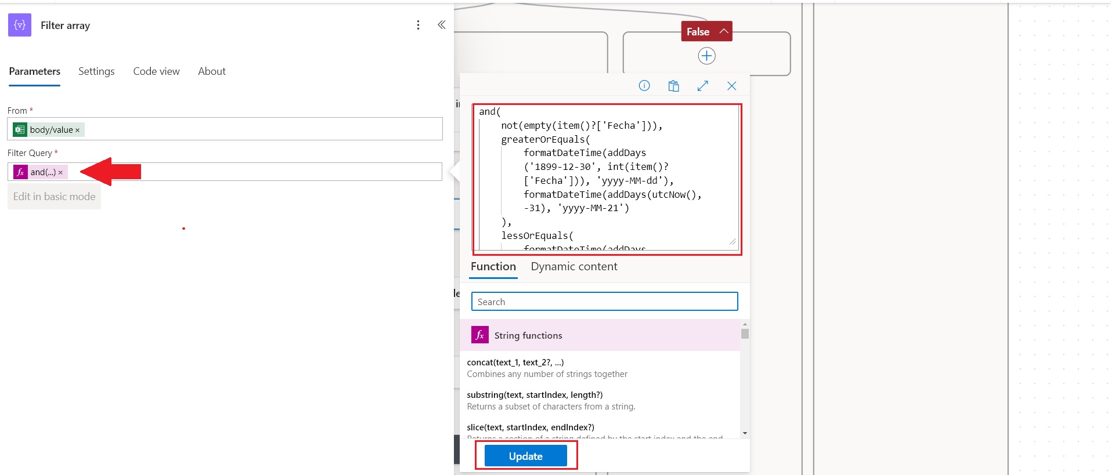Viewport: 1111px width, 475px height.
Task: Click the Filter array action icon
Action: click(x=20, y=26)
